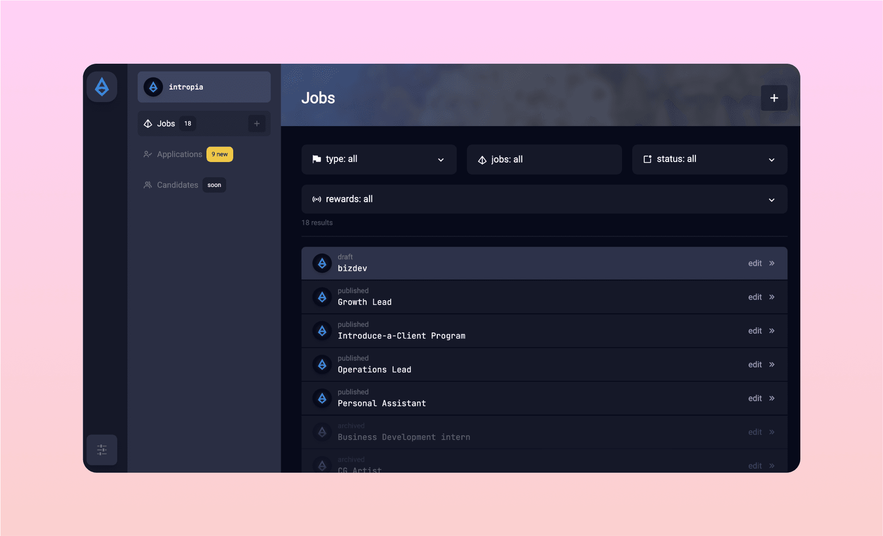Click the Applications person icon in the sidebar
This screenshot has height=536, width=883.
148,154
